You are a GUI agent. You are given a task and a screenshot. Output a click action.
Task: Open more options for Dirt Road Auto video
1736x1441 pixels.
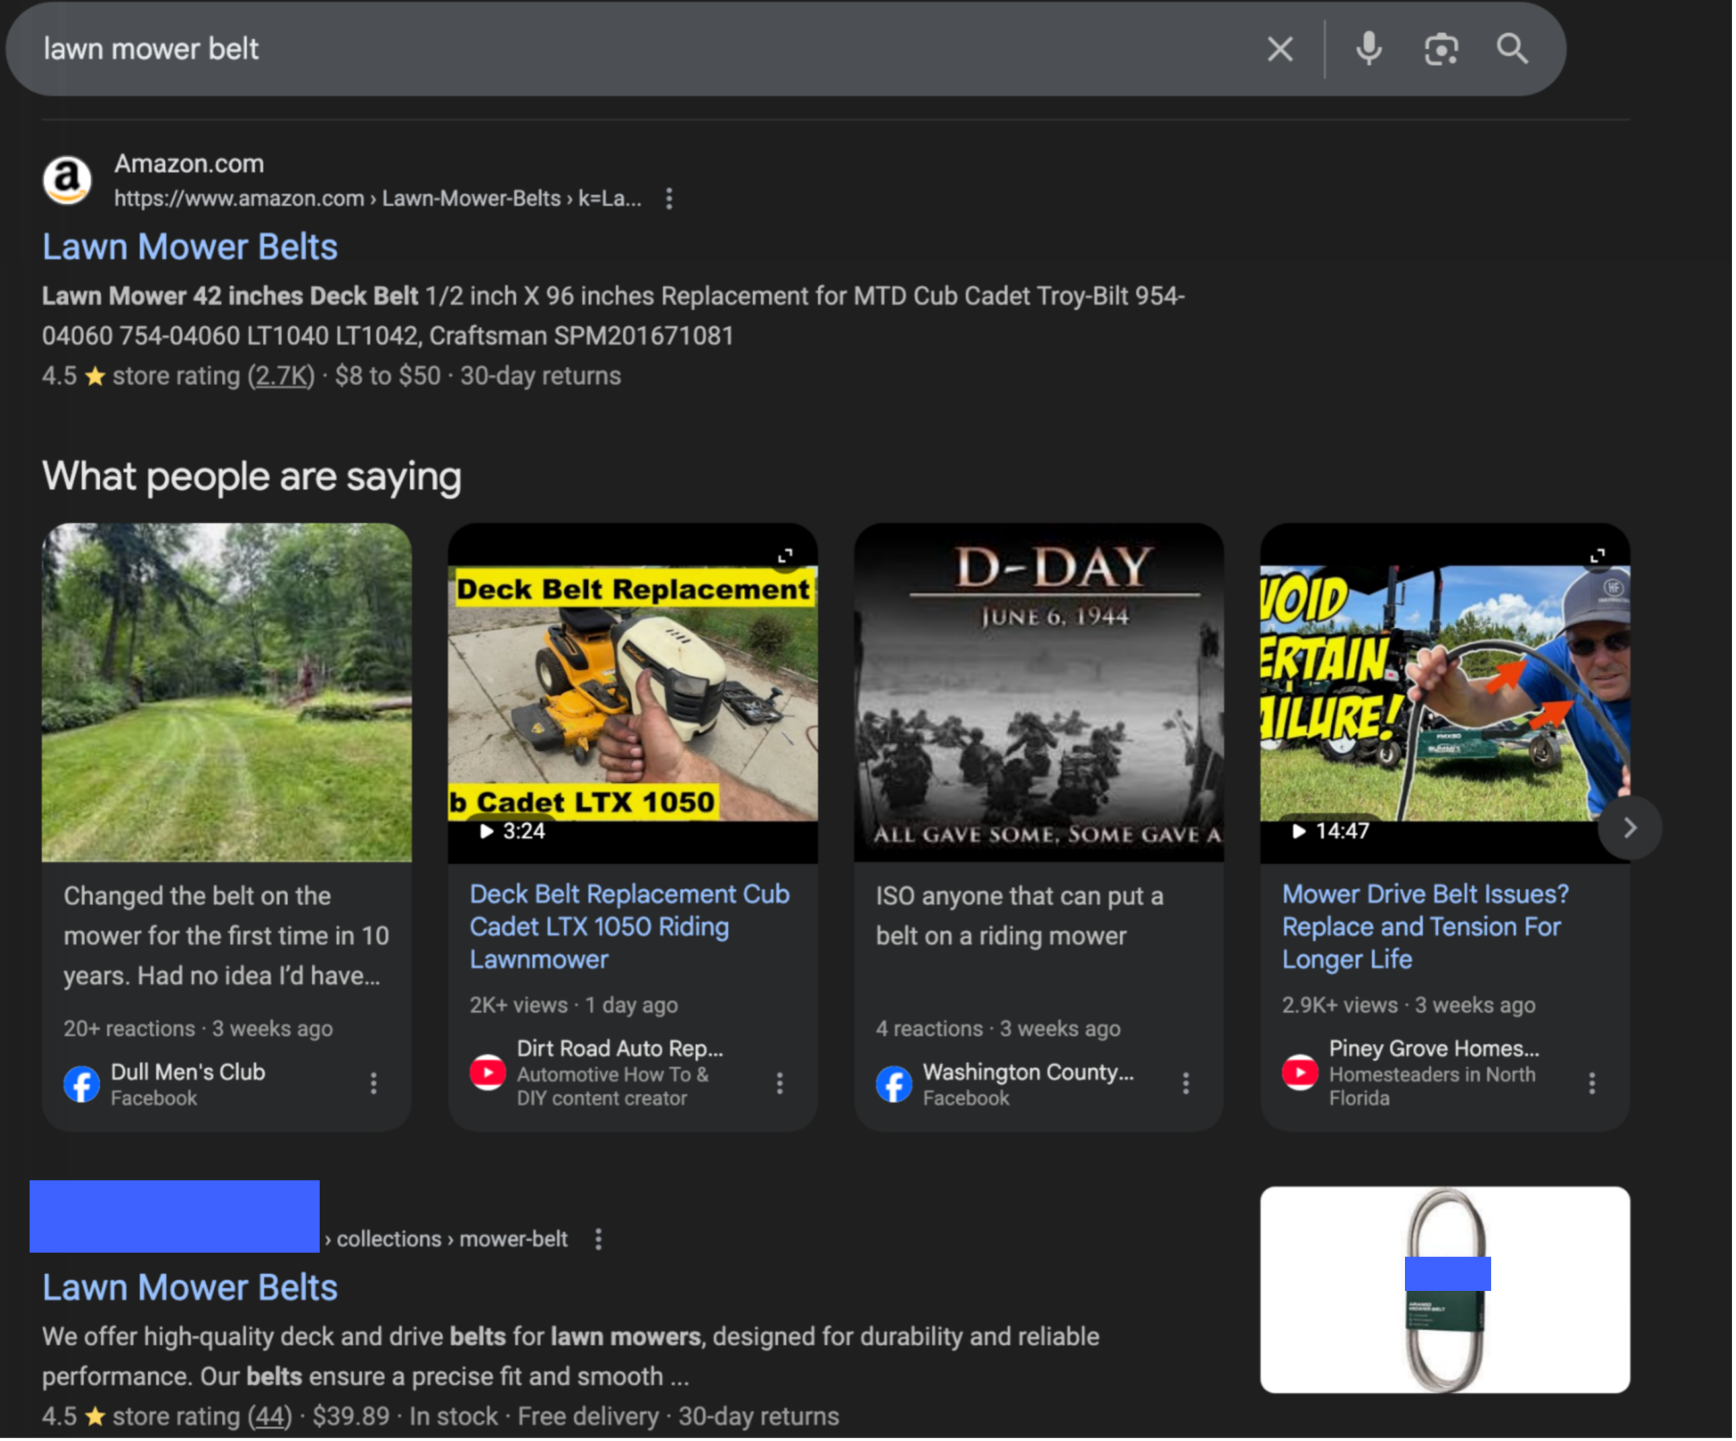(x=780, y=1083)
